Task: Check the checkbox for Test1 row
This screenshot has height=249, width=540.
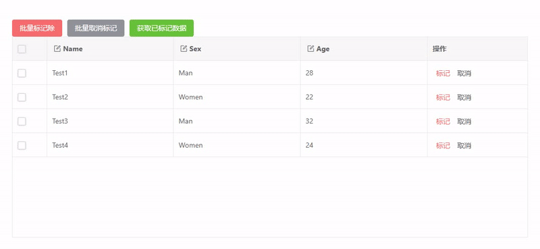Action: click(22, 73)
